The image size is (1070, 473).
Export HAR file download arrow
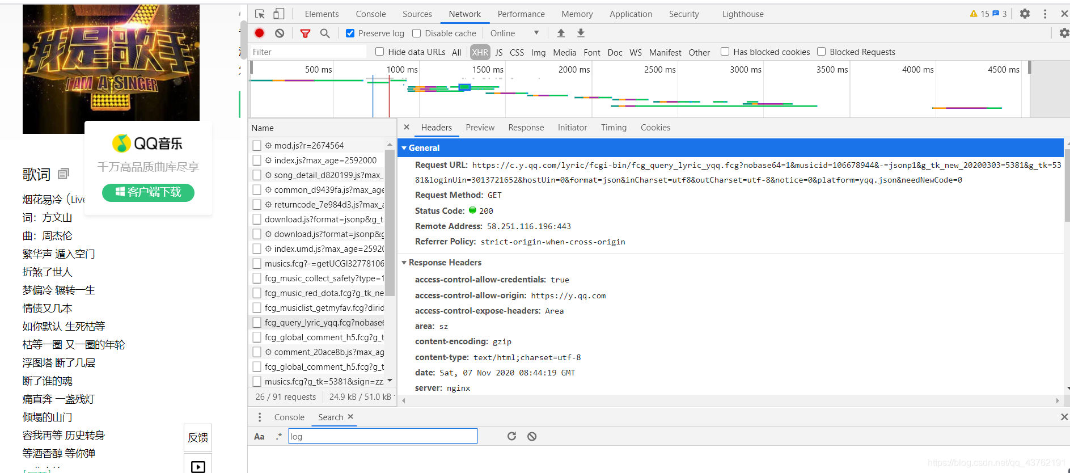click(x=581, y=33)
